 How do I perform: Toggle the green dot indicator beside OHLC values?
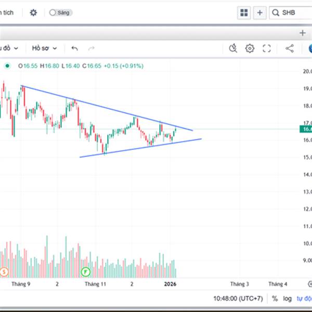(x=7, y=66)
